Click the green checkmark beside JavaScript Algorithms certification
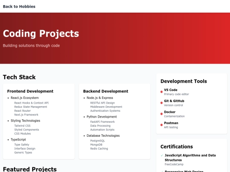This screenshot has height=172, width=230. [162, 155]
